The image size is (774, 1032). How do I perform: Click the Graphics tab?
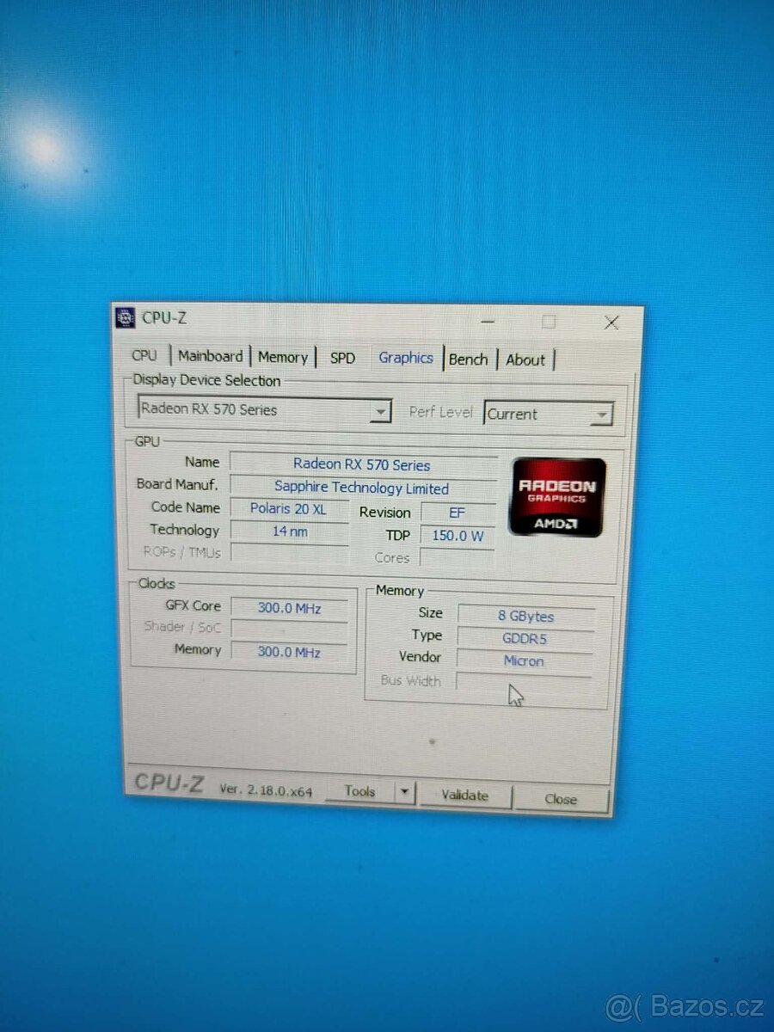point(405,358)
